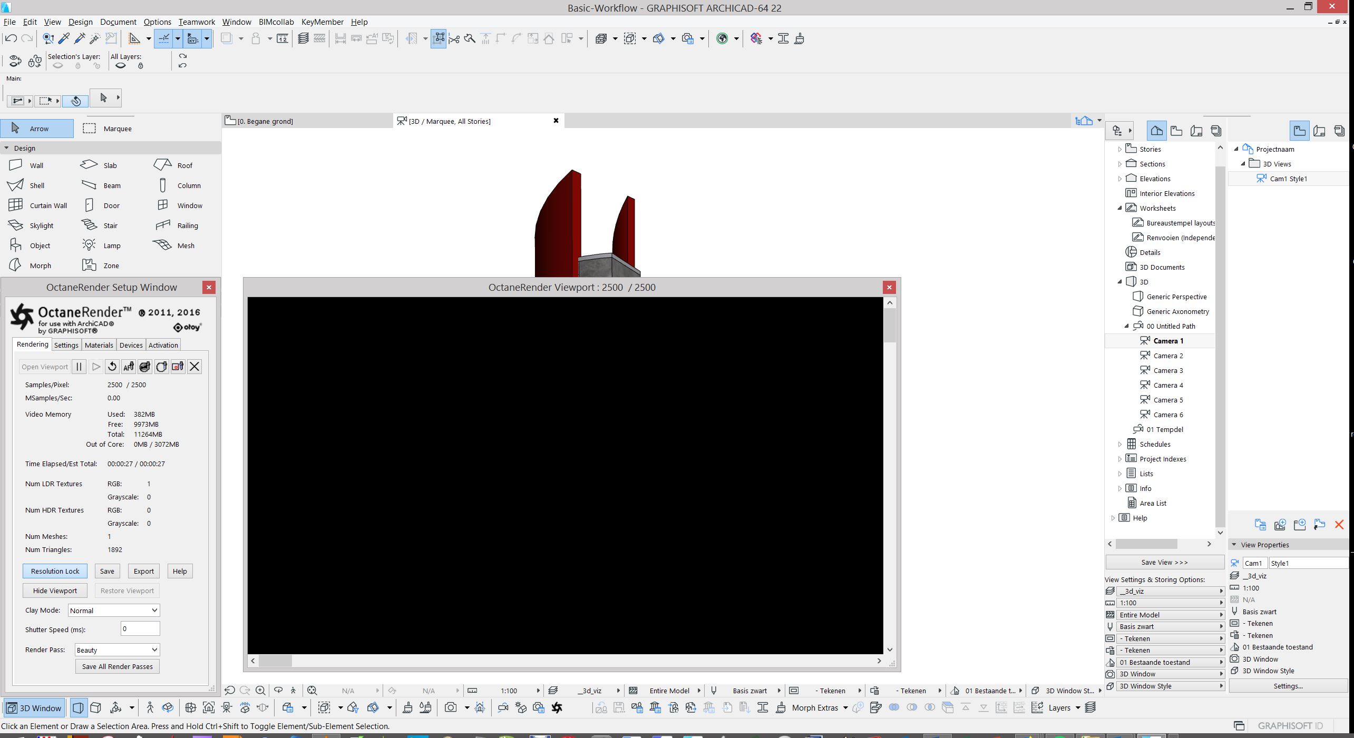Screen dimensions: 1354x738
Task: Click the Hide Viewport button
Action: pyautogui.click(x=55, y=591)
